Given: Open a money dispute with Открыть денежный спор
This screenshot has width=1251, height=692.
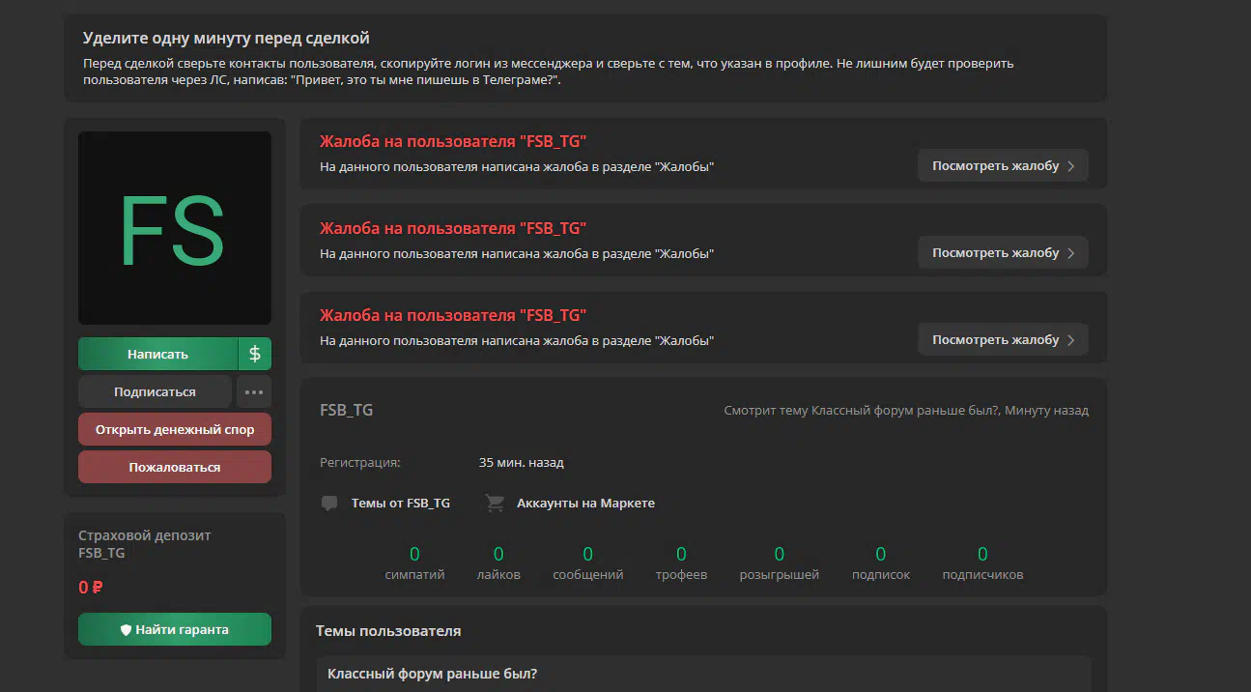Looking at the screenshot, I should 175,429.
